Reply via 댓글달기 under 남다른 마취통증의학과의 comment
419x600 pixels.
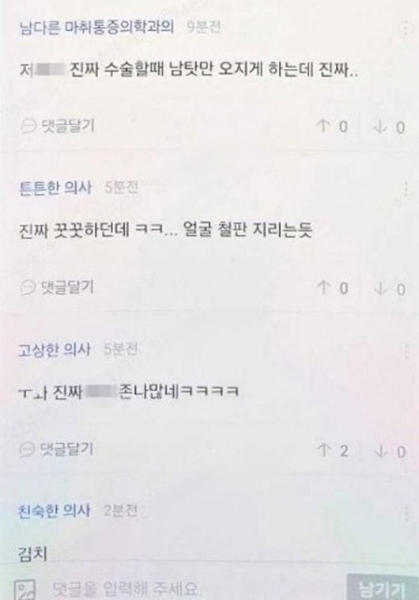58,125
